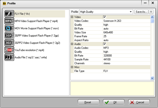This screenshot has height=108, width=158.
Task: Choose FLV File (*.flv) label
Action: pyautogui.click(x=22, y=14)
